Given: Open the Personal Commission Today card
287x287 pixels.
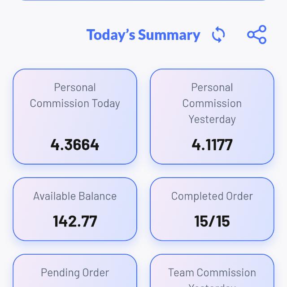Looking at the screenshot, I should click(75, 117).
